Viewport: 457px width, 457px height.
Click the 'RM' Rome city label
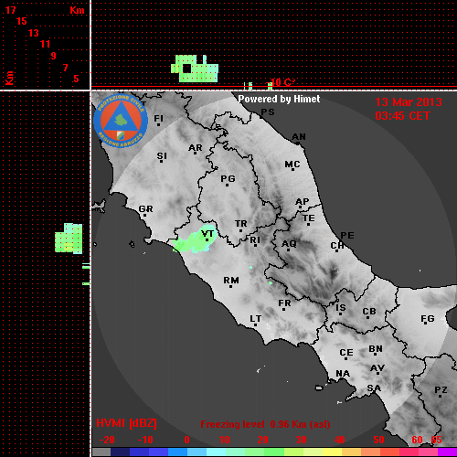pyautogui.click(x=231, y=280)
